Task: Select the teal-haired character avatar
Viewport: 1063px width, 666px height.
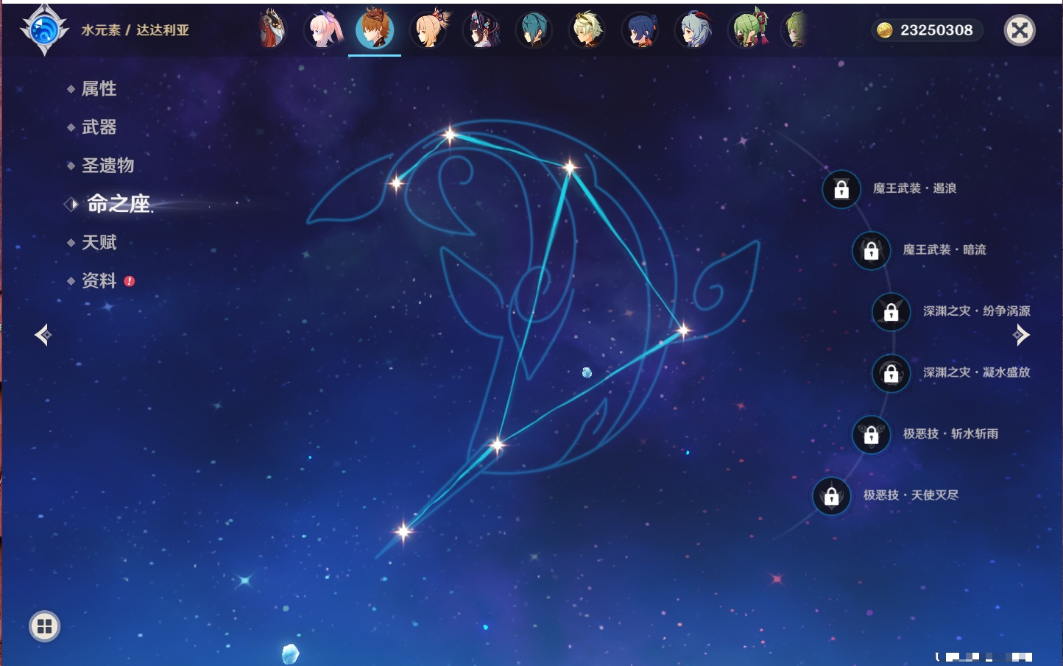Action: point(534,30)
